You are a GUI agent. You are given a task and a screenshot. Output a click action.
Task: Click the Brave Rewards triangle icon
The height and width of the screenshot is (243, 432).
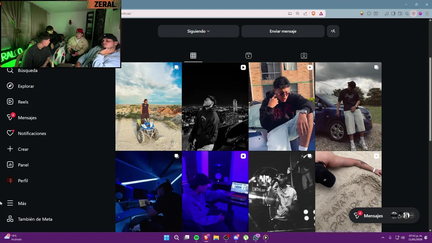321,13
